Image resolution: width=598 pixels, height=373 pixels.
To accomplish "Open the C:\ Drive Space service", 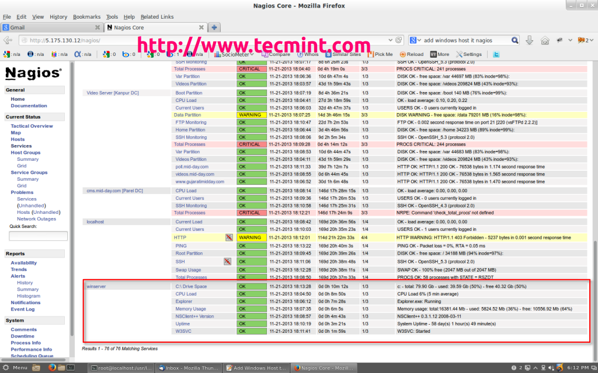I will tap(191, 287).
